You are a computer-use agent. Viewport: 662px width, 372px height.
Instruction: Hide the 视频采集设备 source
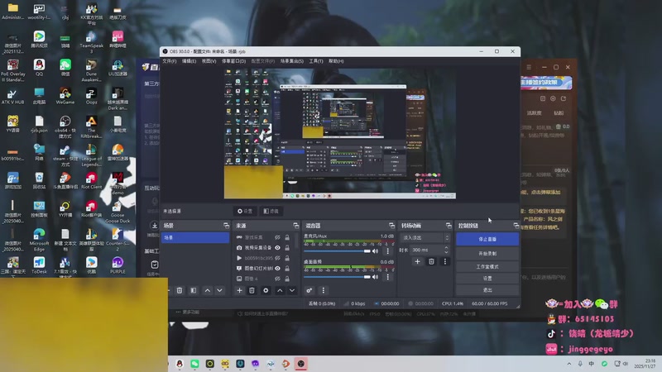277,247
